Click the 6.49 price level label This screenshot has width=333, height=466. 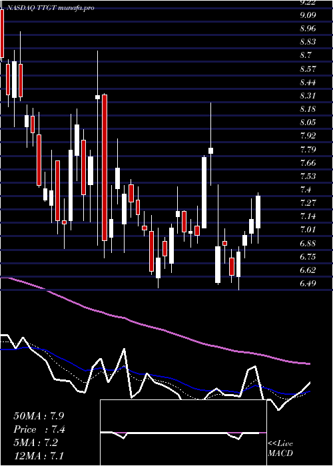[x=308, y=284]
